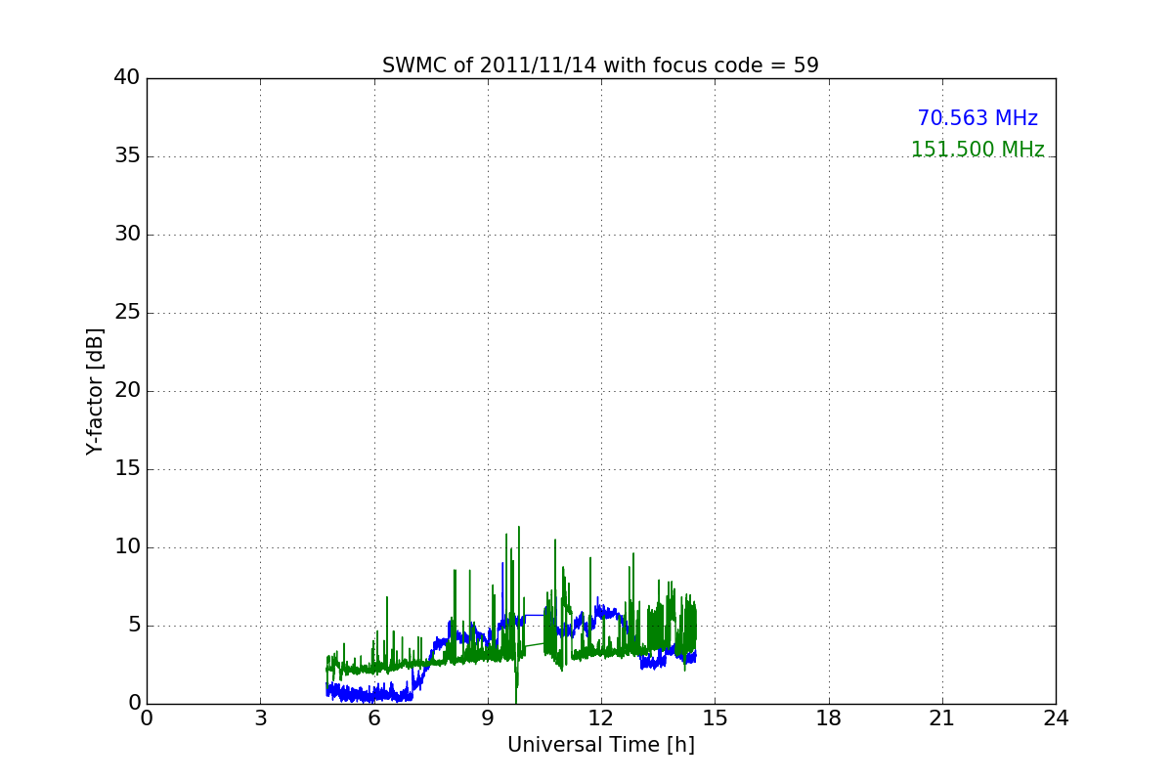Click x-axis tick label 9
This screenshot has height=782, width=1173.
click(488, 718)
